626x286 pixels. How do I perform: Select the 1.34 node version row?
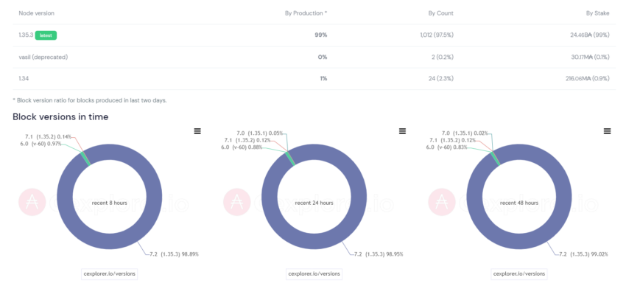click(314, 79)
